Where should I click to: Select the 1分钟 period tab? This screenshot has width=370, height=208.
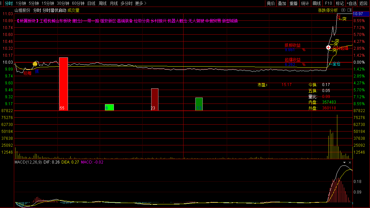pyautogui.click(x=21, y=3)
